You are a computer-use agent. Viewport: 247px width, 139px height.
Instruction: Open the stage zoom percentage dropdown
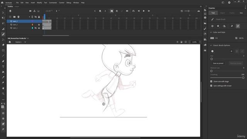tap(200, 42)
